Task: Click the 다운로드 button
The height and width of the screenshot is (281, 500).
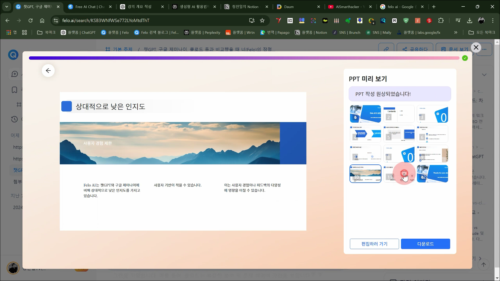Action: click(425, 244)
